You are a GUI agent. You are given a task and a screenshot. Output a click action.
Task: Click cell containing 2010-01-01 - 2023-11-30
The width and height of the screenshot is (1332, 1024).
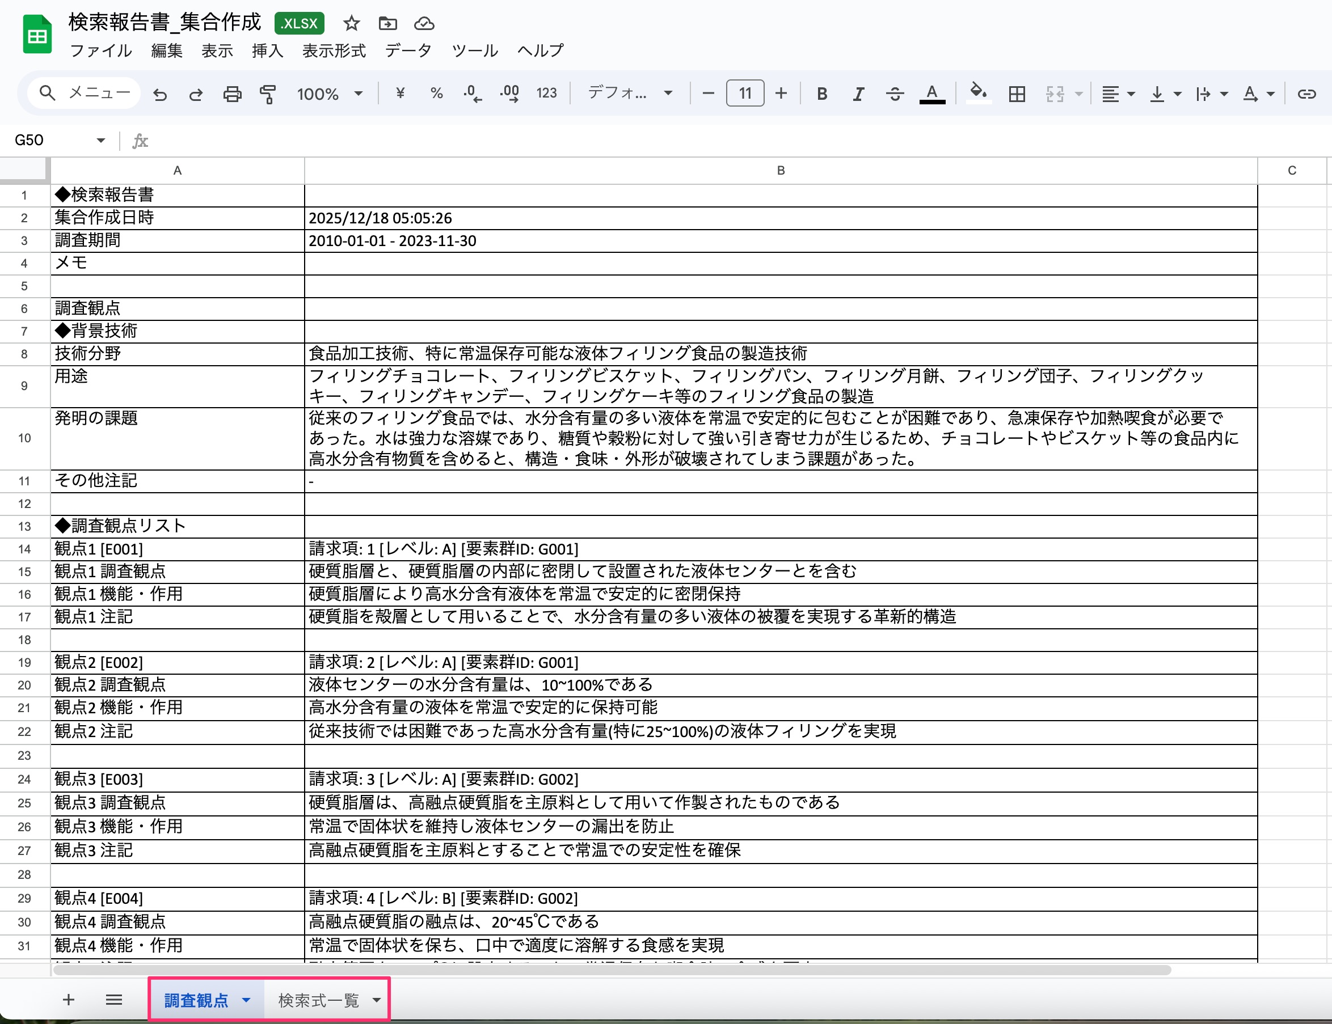(781, 241)
